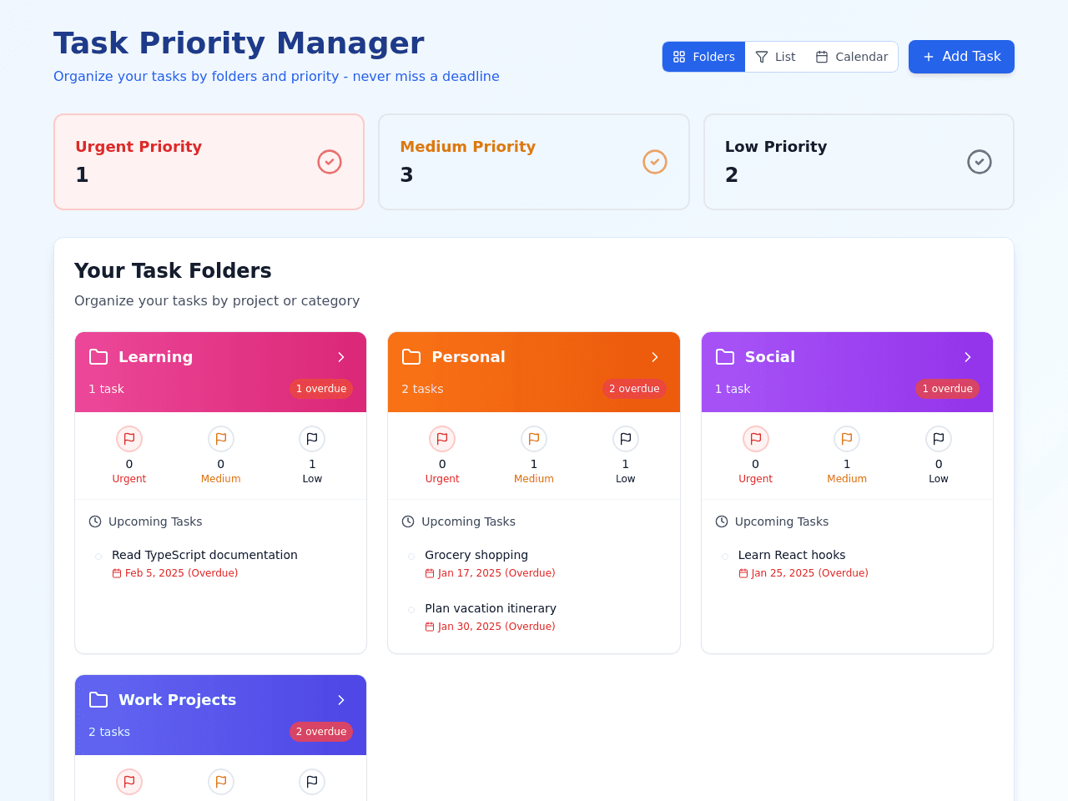Mark Plan vacation itinerary task circle complete
1068x801 pixels.
[x=411, y=610]
